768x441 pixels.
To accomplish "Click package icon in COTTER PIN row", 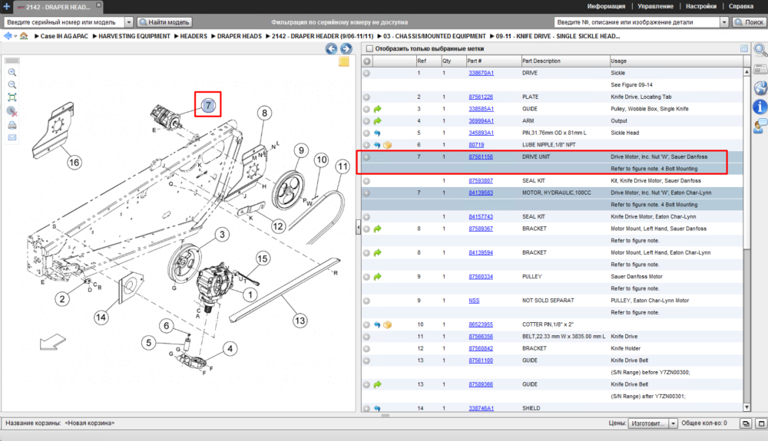I will point(387,324).
